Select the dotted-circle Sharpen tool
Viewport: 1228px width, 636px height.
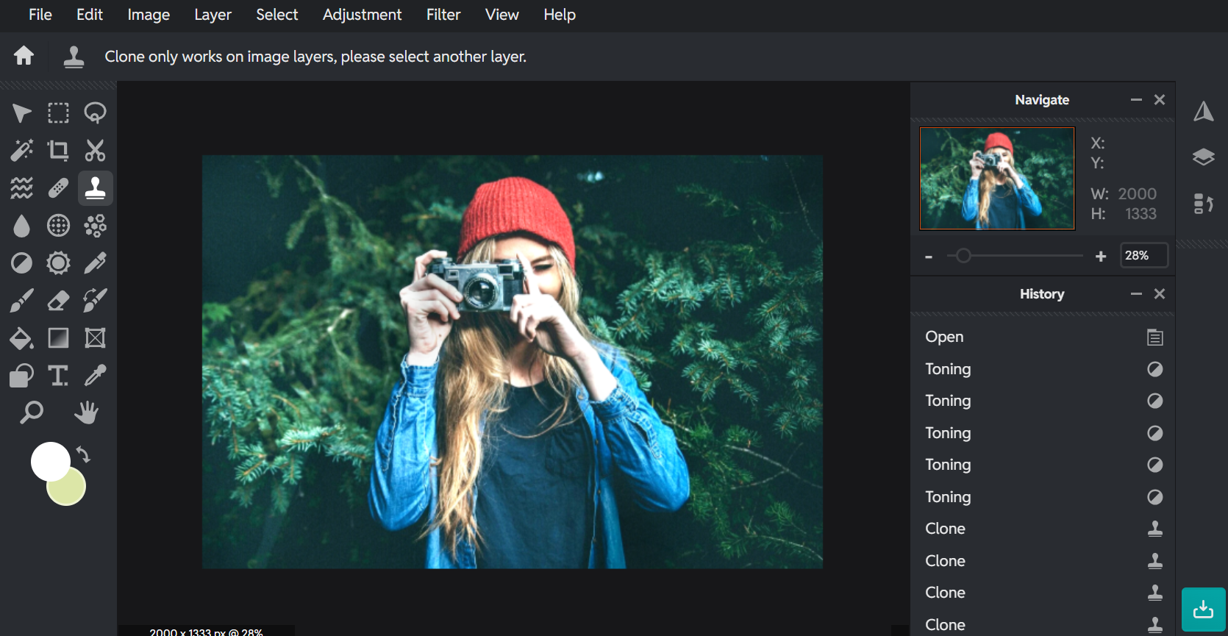pos(58,226)
